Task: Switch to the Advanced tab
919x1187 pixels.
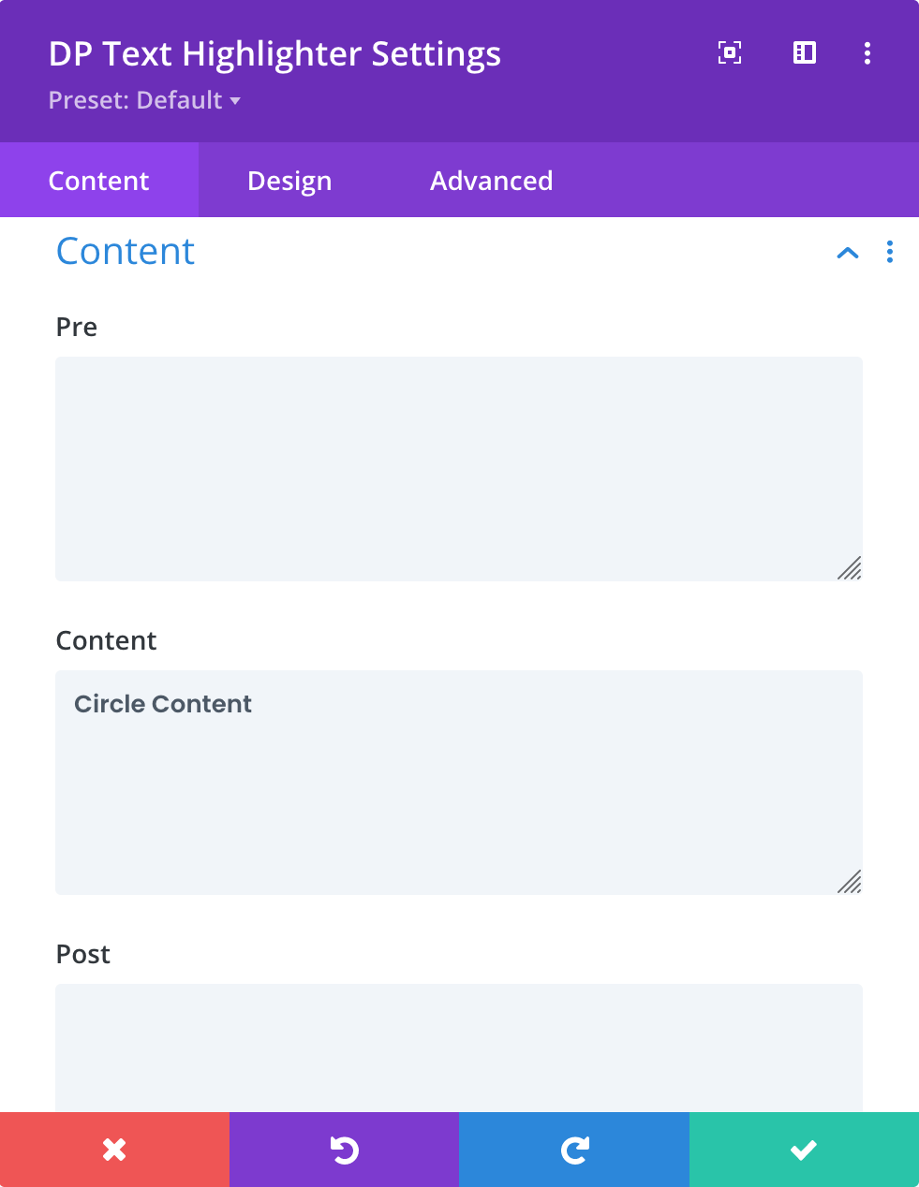Action: click(492, 180)
